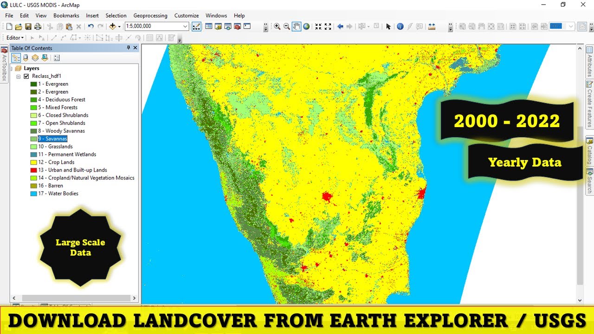Open the Table of Contents window icon
This screenshot has height=334, width=594.
coord(209,27)
